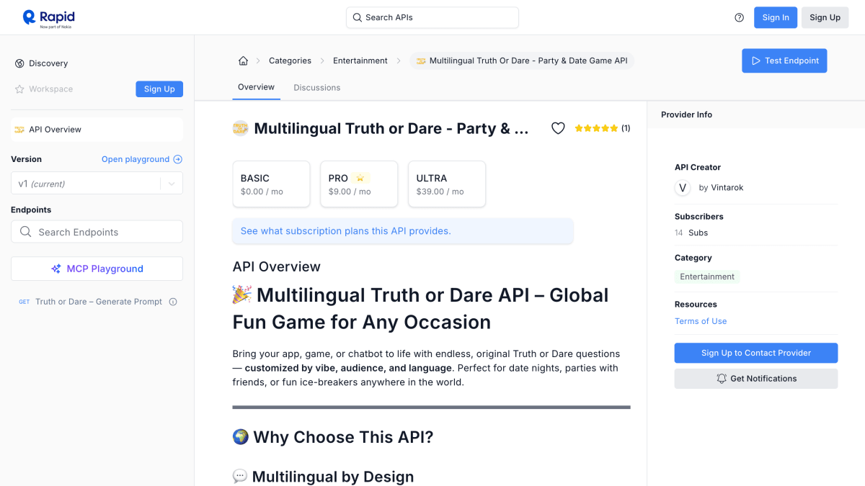Image resolution: width=865 pixels, height=486 pixels.
Task: Click the MCP Playground sparkle icon
Action: point(56,269)
